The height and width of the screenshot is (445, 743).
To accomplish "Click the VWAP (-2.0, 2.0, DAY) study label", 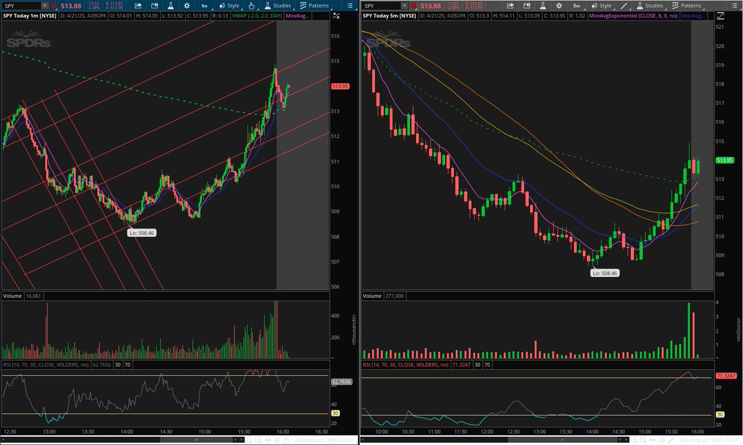I will coord(257,15).
